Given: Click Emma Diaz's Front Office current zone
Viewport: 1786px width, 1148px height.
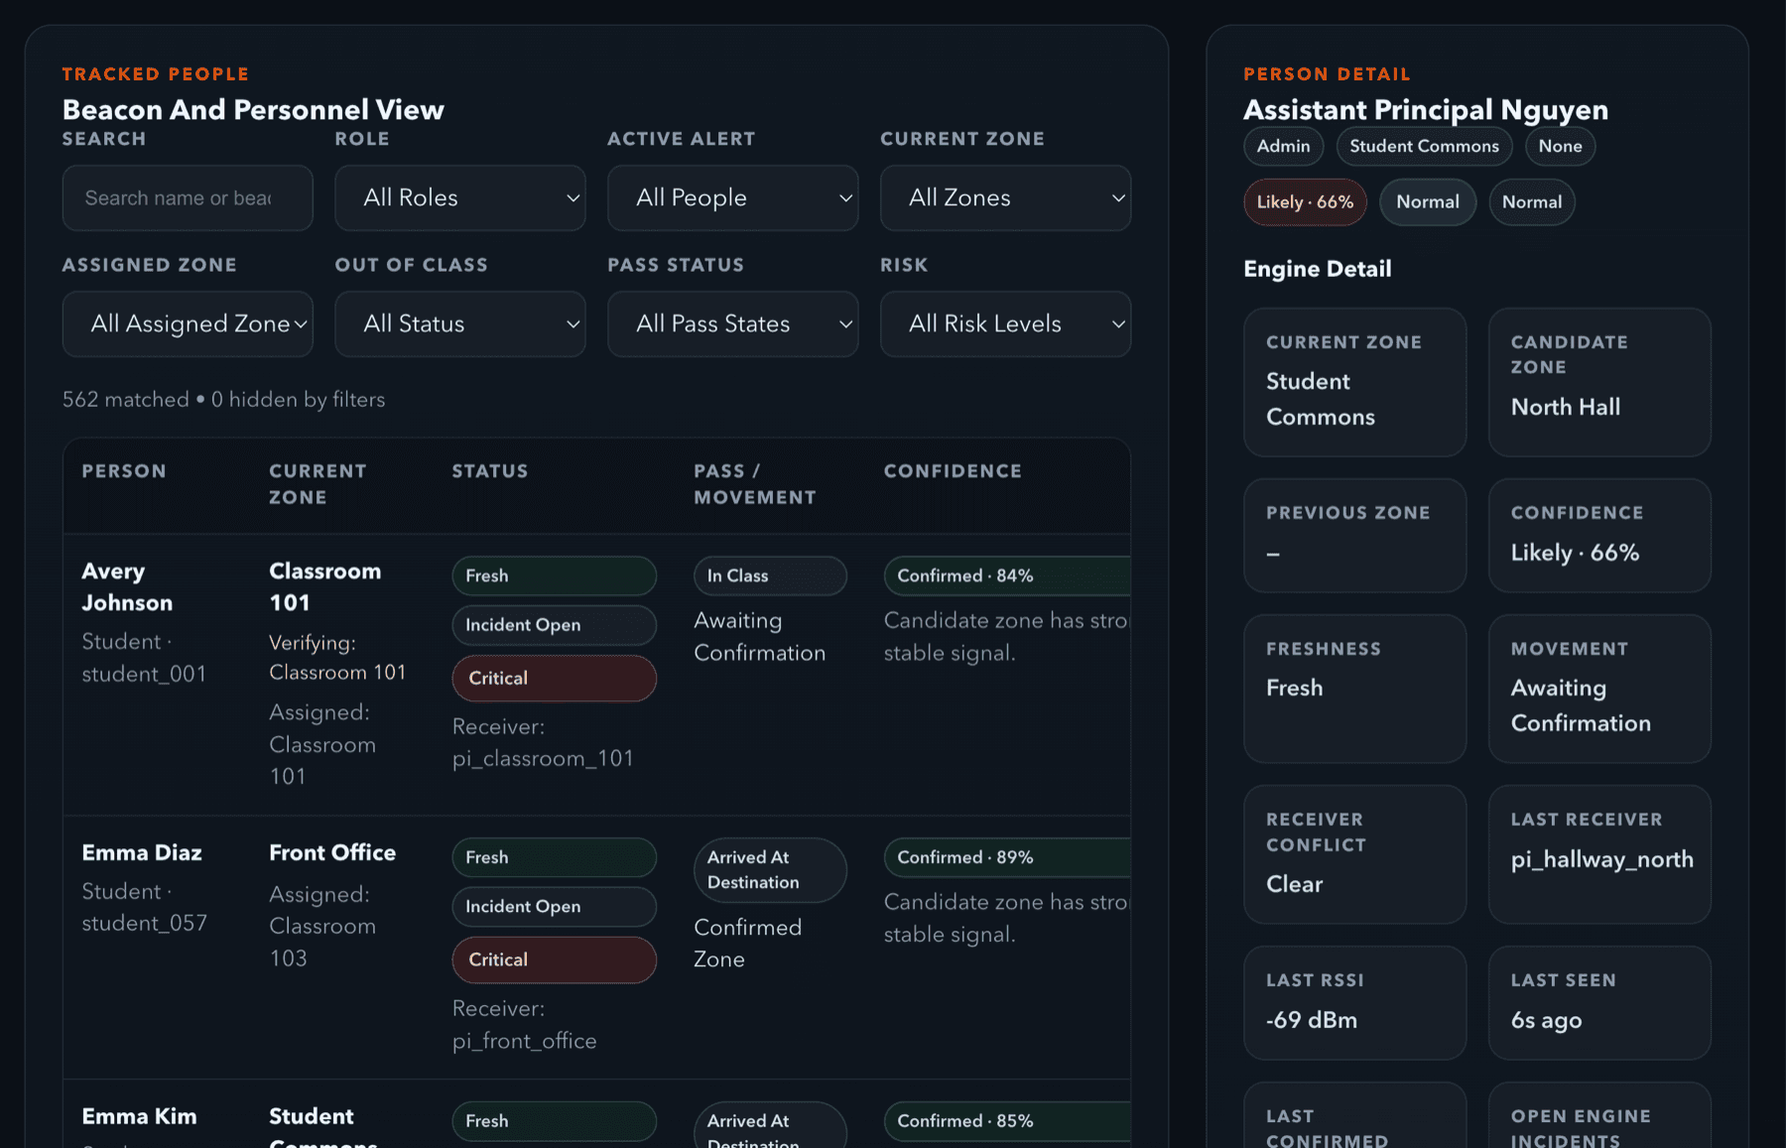Looking at the screenshot, I should click(332, 853).
